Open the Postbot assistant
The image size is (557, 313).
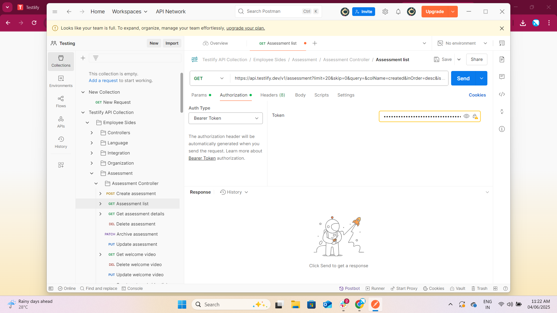point(350,288)
